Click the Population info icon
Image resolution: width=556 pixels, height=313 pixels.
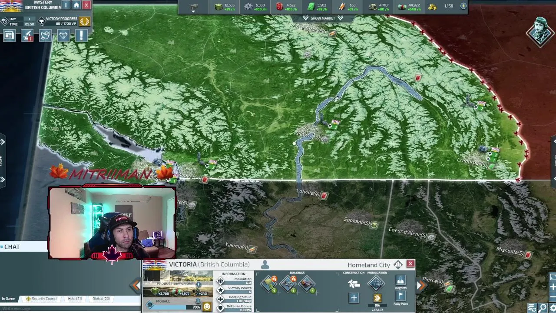(x=220, y=281)
